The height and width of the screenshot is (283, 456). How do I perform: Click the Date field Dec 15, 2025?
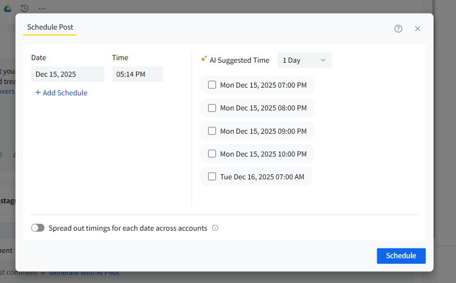coord(68,74)
